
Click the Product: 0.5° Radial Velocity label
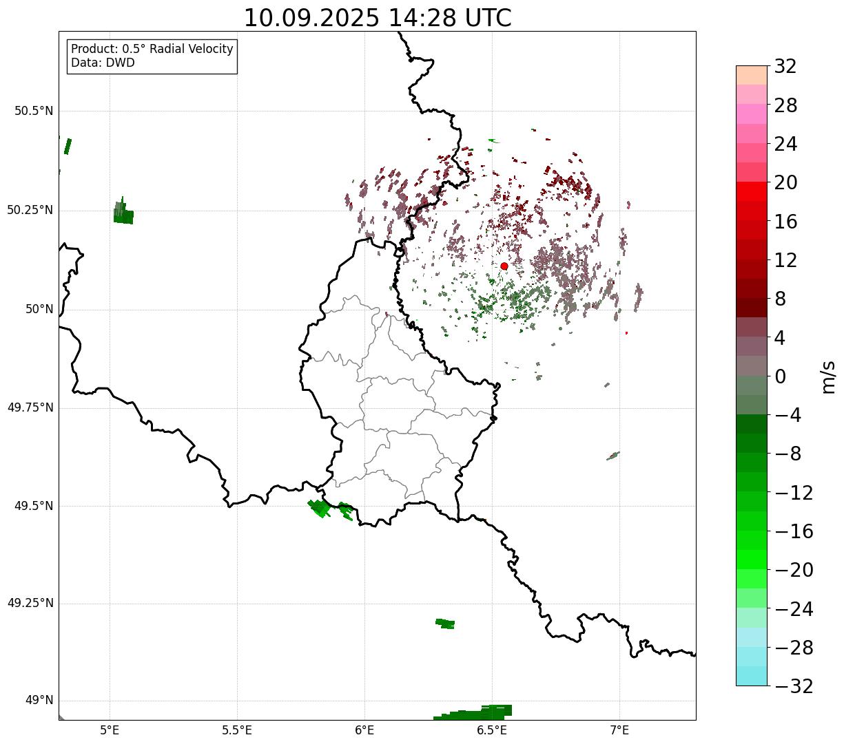[152, 50]
